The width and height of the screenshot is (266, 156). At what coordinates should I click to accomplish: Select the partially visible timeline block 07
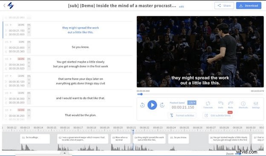point(258,139)
